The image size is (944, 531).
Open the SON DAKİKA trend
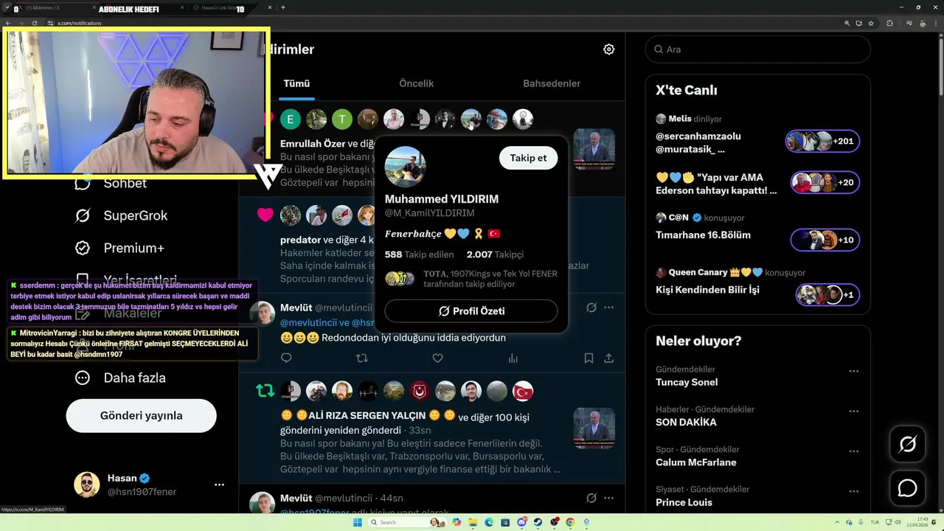[x=686, y=422]
